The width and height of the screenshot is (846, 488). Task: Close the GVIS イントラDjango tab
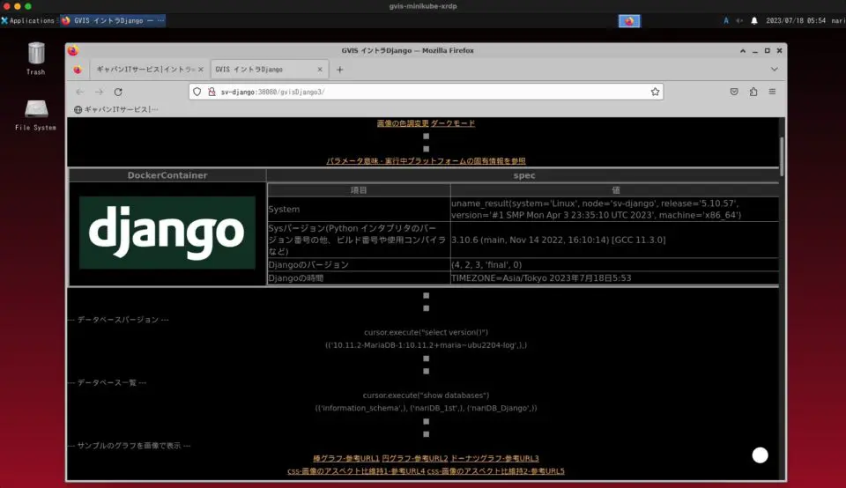[321, 70]
